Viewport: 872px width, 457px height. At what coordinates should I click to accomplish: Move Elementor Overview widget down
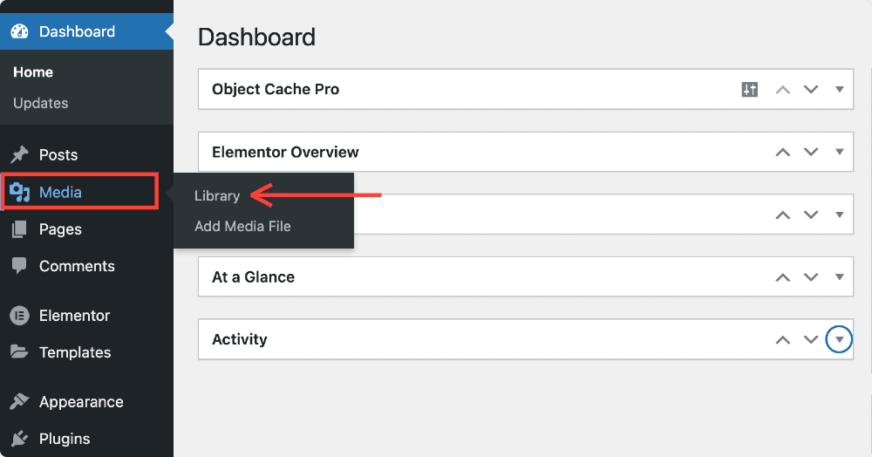point(811,152)
